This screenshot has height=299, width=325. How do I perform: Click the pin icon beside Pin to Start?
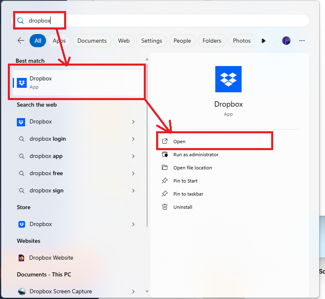(x=165, y=180)
